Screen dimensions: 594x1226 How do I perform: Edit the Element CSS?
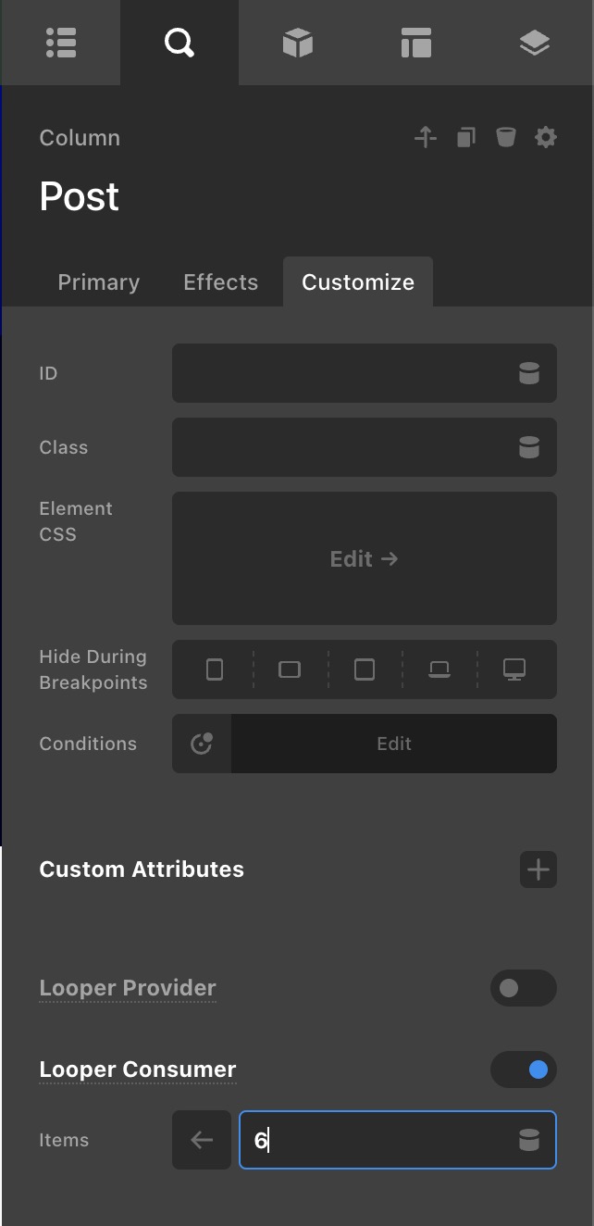coord(365,558)
